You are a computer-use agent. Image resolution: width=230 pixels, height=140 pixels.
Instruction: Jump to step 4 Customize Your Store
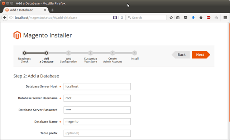point(91,53)
